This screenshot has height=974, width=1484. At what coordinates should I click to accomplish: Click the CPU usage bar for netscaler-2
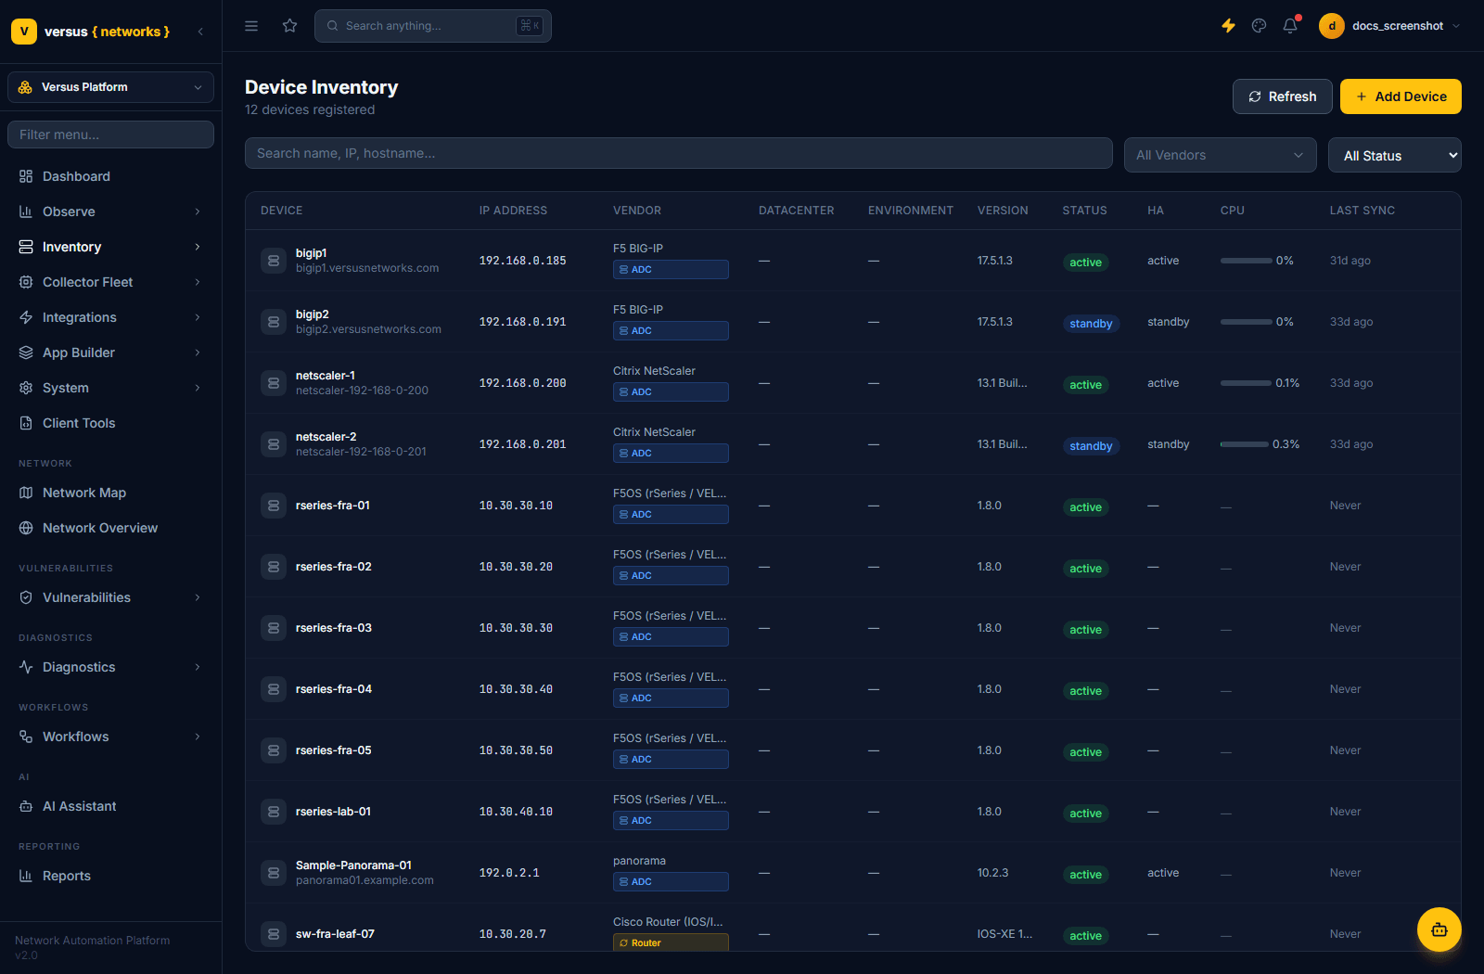coord(1245,444)
